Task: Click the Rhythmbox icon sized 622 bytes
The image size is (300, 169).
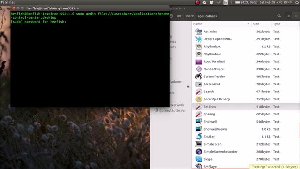Action: tap(199, 54)
